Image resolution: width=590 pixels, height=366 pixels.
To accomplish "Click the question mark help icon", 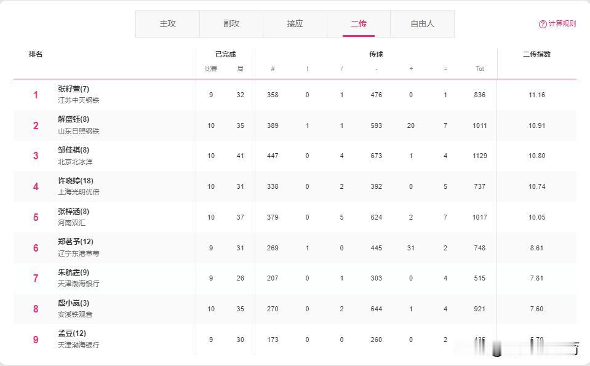I will point(543,24).
